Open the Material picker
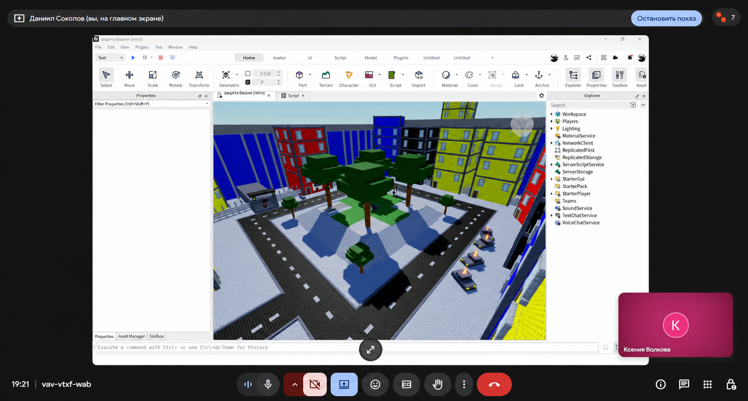The height and width of the screenshot is (401, 748). [x=446, y=75]
